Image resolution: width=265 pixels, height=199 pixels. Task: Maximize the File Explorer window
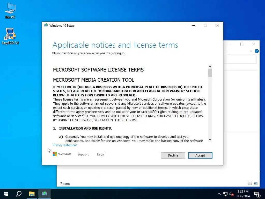pos(242,44)
